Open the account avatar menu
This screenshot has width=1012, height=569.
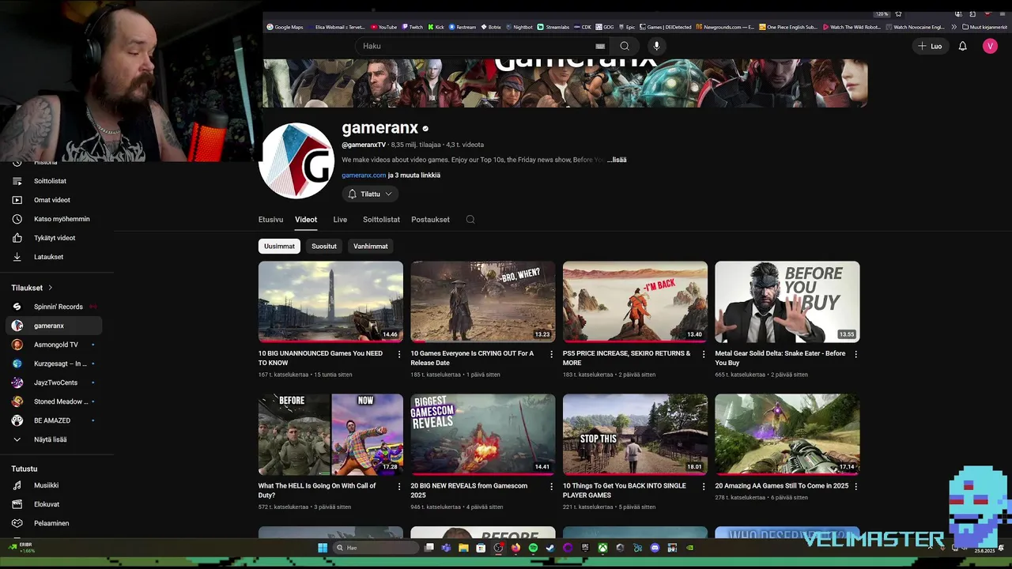[990, 46]
